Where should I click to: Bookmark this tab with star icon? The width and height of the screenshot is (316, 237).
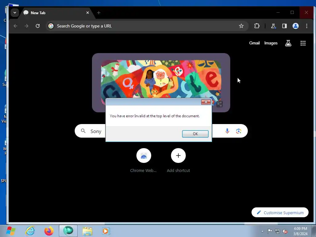241,26
